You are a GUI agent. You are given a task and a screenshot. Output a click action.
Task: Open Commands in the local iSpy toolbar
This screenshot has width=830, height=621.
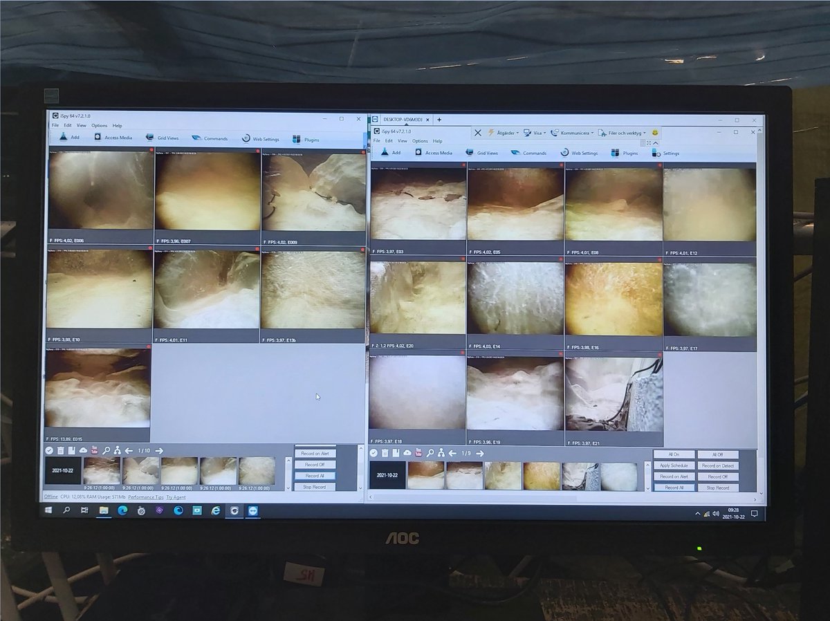[x=210, y=138]
